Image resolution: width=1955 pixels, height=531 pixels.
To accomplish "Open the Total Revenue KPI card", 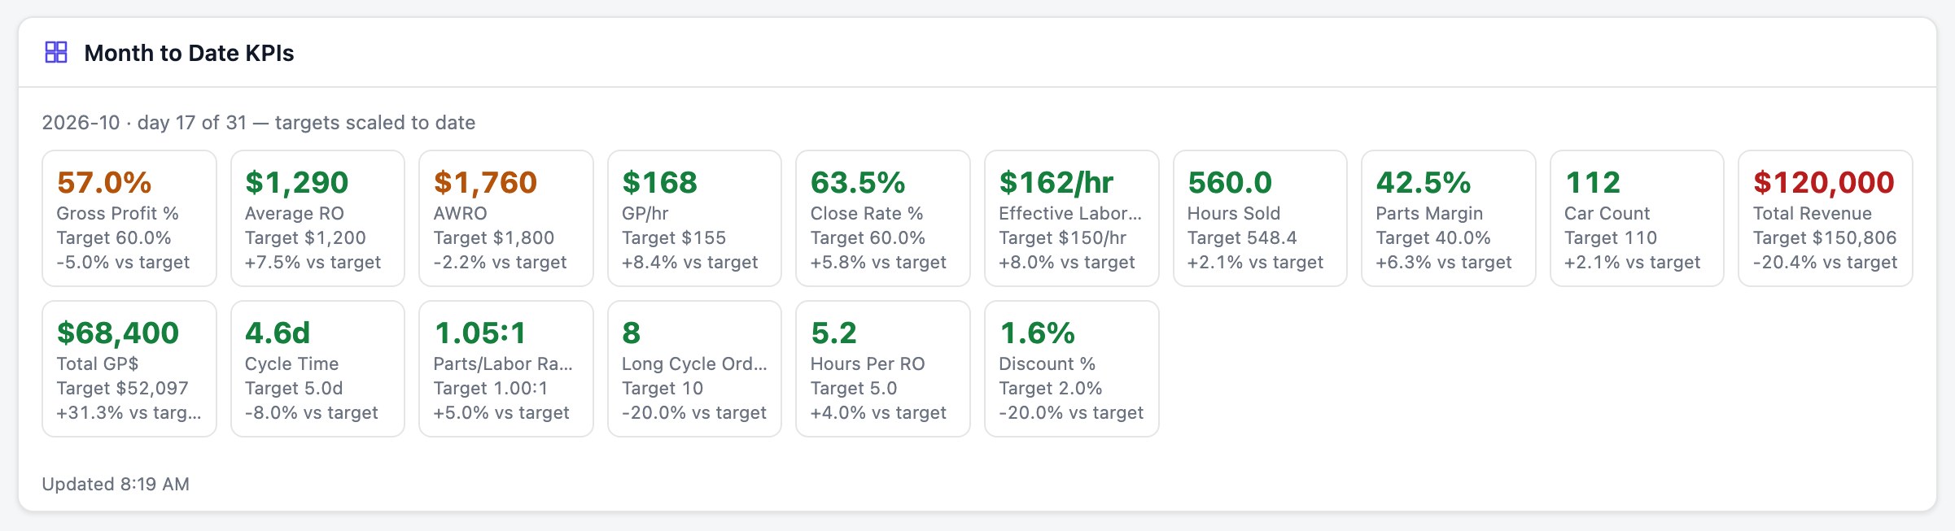I will pyautogui.click(x=1826, y=218).
